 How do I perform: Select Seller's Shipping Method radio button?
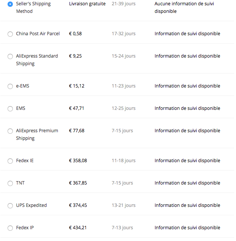(10, 4)
